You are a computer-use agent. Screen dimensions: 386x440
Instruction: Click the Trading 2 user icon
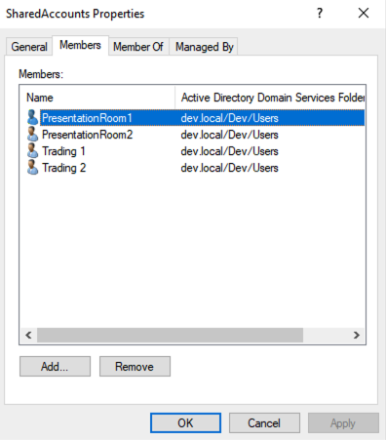click(x=32, y=167)
